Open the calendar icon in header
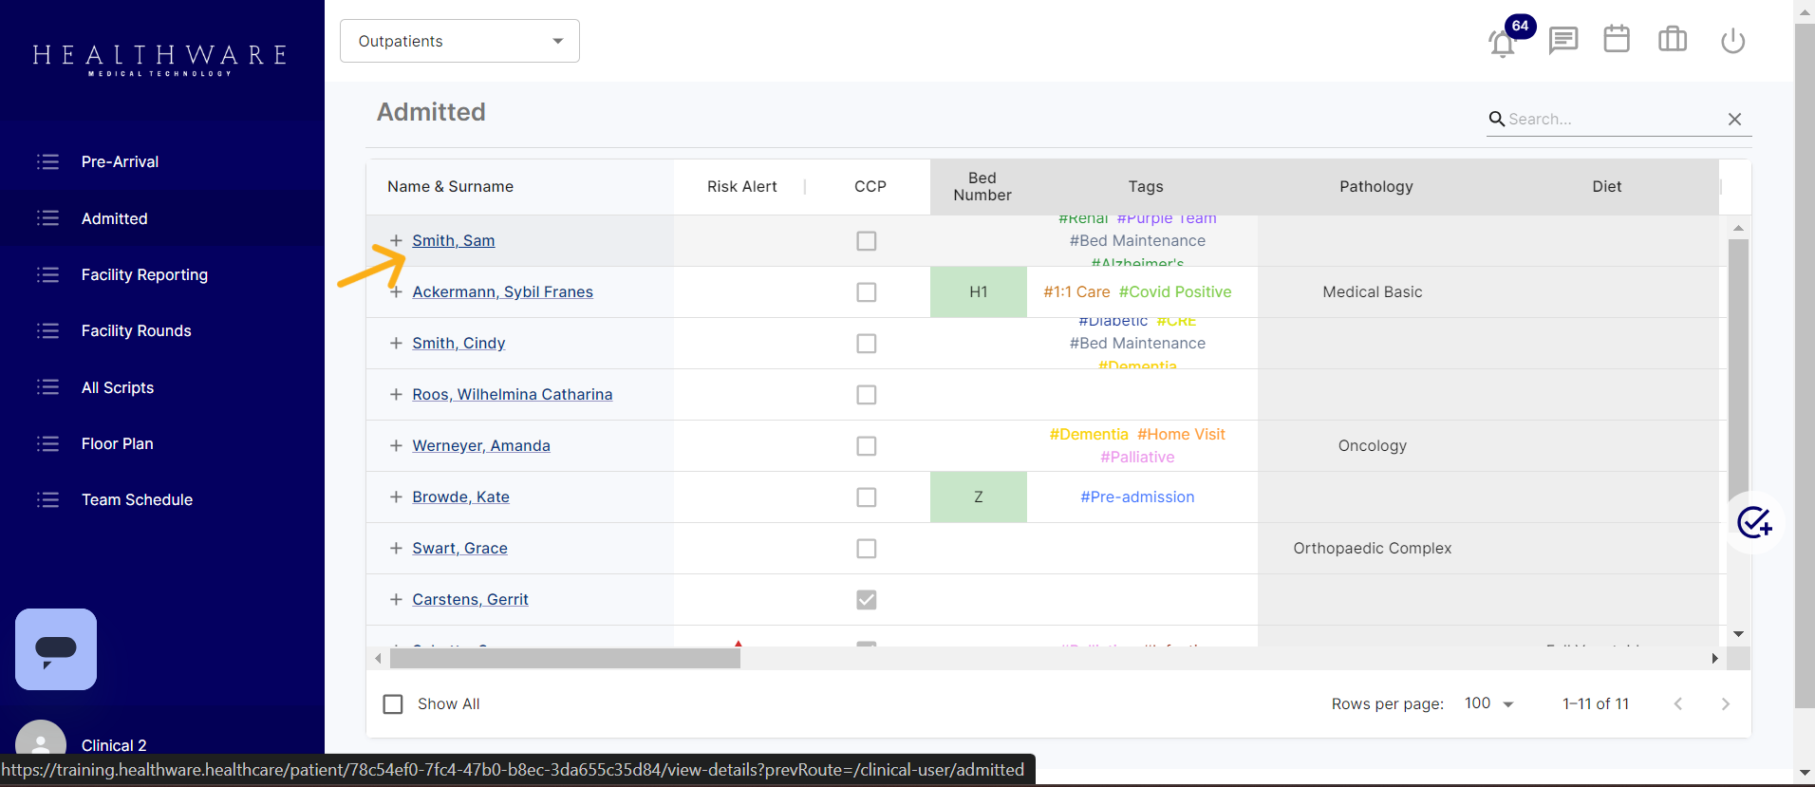Image resolution: width=1815 pixels, height=787 pixels. (1616, 40)
